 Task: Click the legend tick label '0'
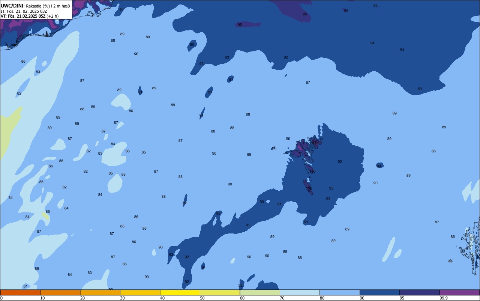pos(1,298)
